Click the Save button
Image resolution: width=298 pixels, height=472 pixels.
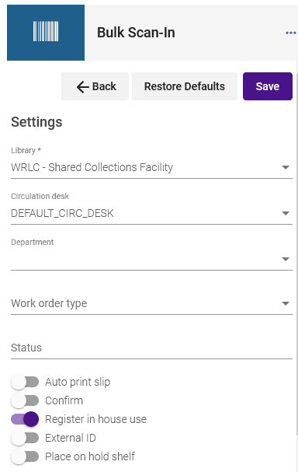tap(268, 86)
